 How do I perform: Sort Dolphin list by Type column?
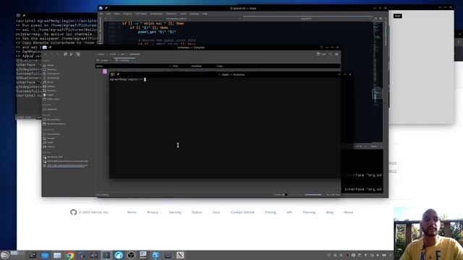coord(220,66)
